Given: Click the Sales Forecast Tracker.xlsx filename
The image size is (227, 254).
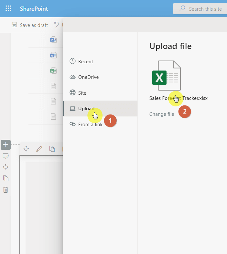Looking at the screenshot, I should pos(178,98).
